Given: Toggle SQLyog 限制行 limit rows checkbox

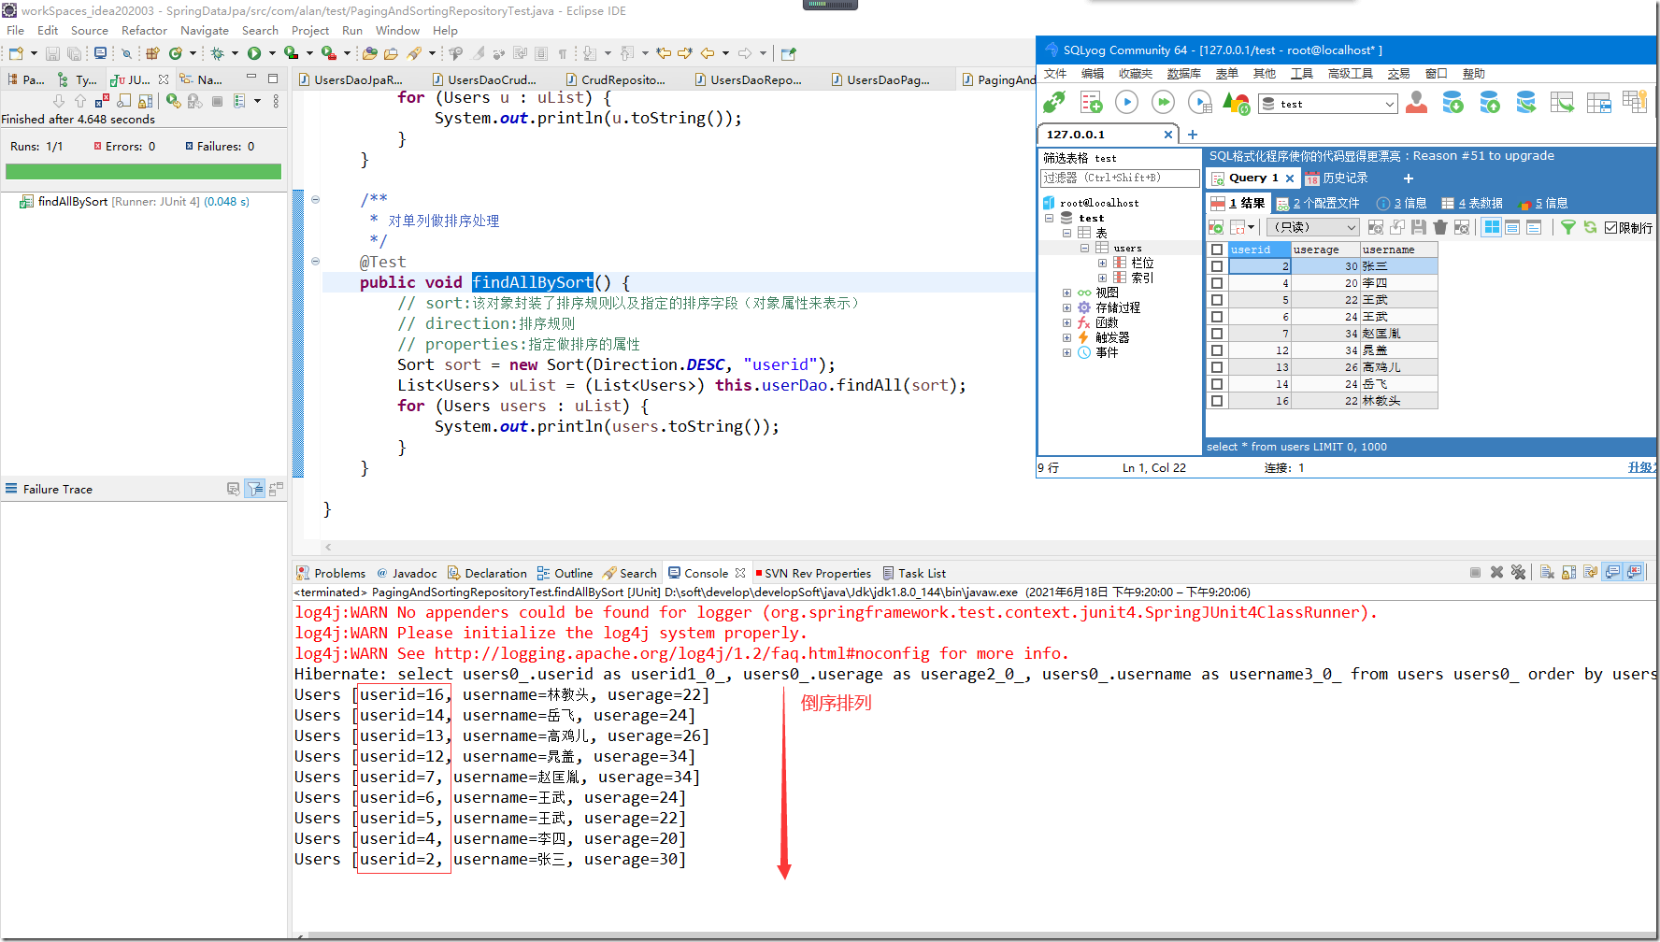Looking at the screenshot, I should pyautogui.click(x=1610, y=227).
